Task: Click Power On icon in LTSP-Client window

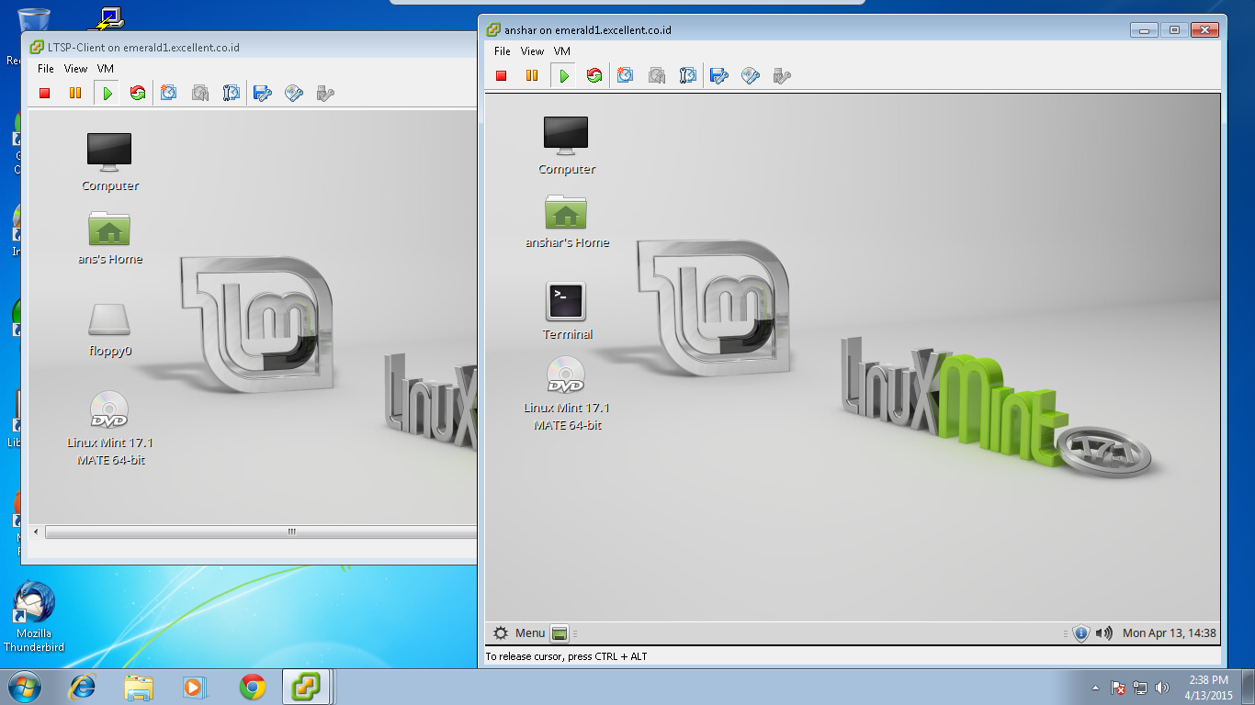Action: point(107,93)
